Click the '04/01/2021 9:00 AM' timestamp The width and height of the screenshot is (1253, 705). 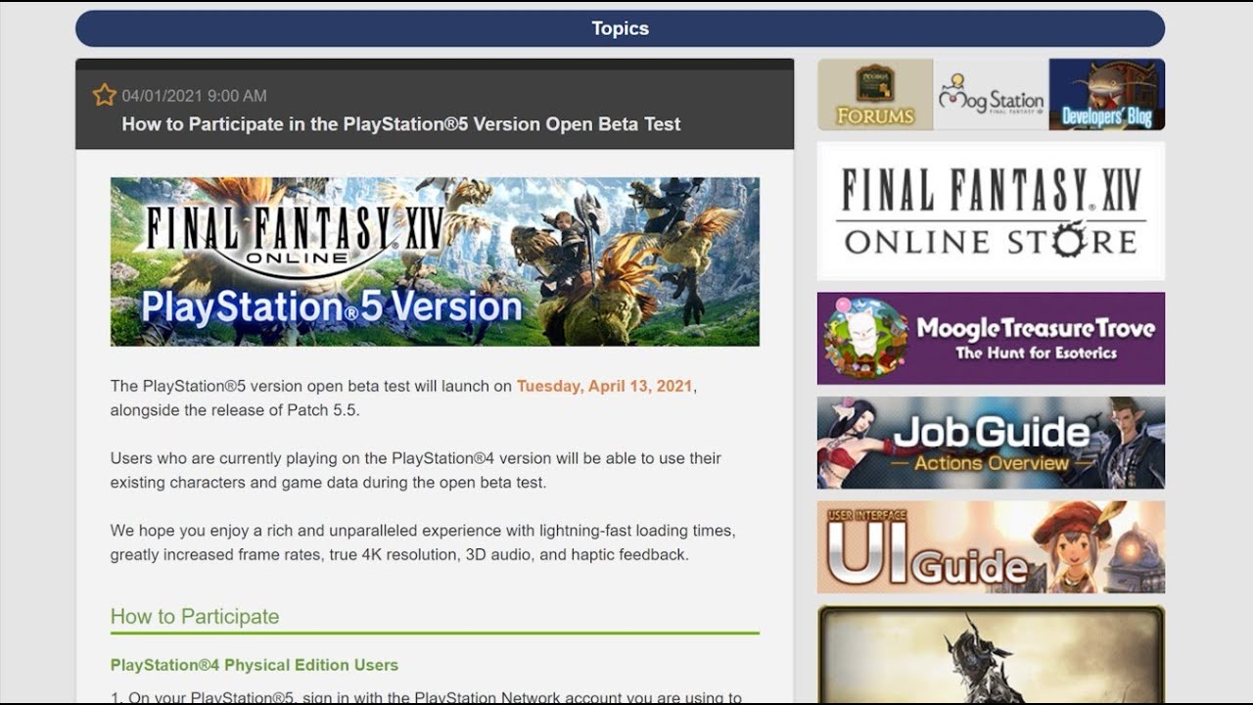pyautogui.click(x=194, y=96)
